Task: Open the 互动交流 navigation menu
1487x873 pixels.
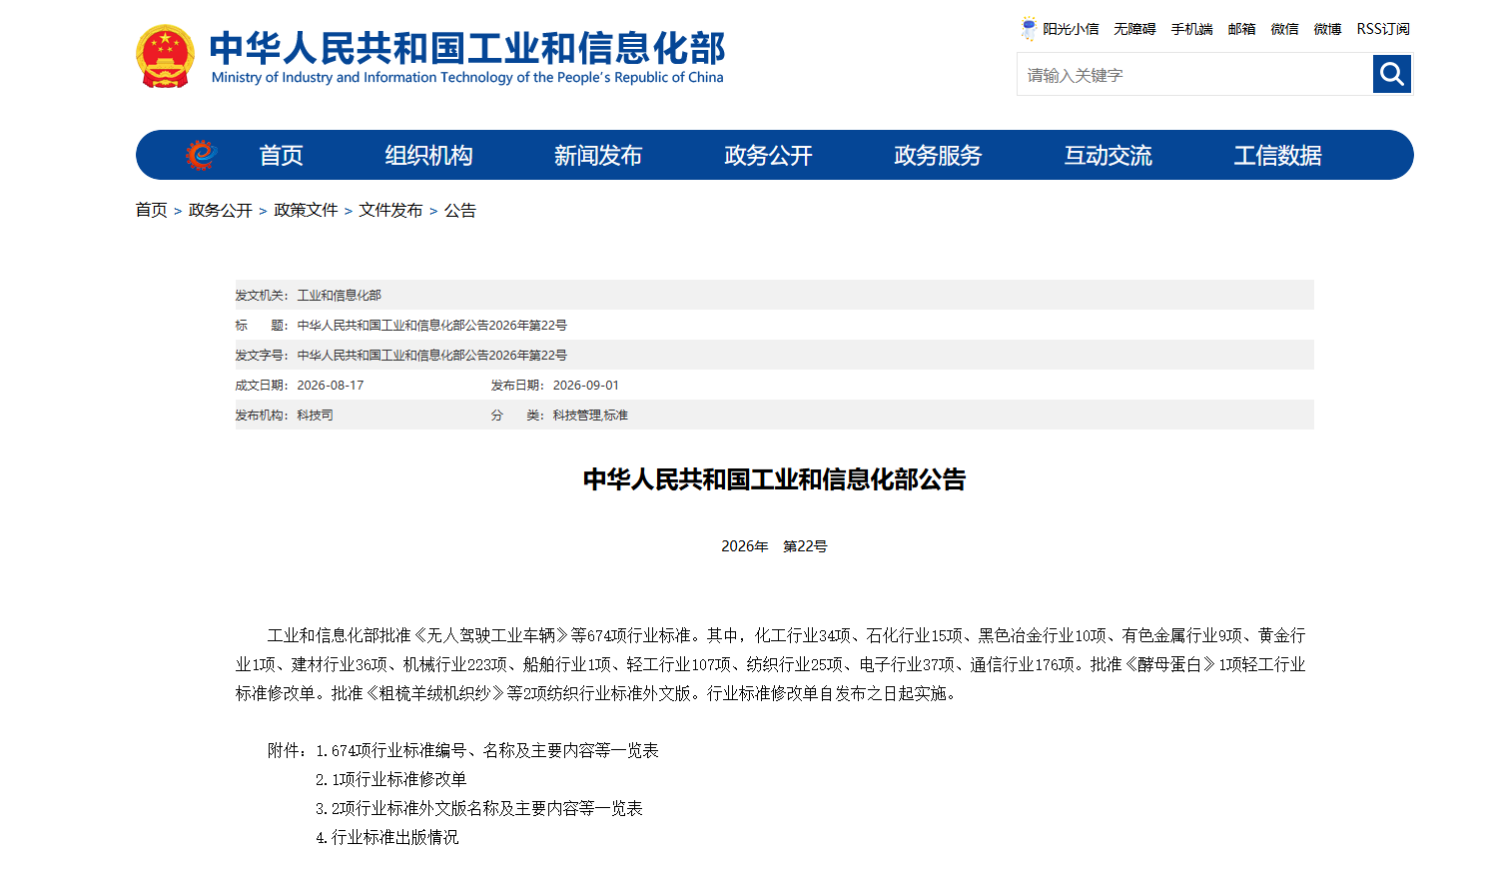Action: coord(1108,155)
